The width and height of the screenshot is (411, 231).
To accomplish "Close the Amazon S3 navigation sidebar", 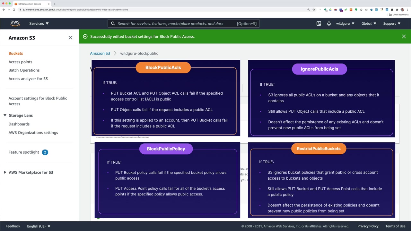I will [70, 38].
